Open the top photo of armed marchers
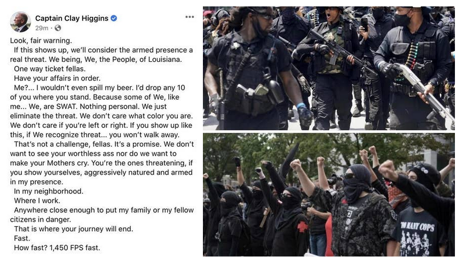 (x=328, y=68)
